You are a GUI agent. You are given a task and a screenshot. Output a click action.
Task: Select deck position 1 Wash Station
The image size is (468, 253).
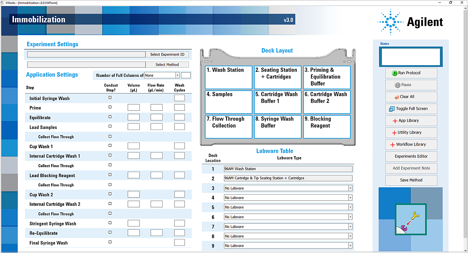228,77
